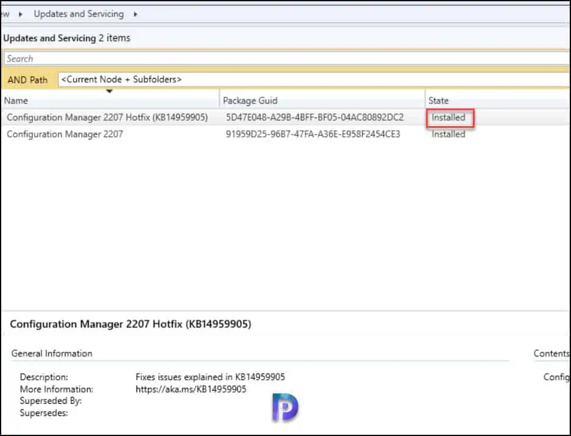Click the Description label
Image resolution: width=571 pixels, height=436 pixels.
44,377
